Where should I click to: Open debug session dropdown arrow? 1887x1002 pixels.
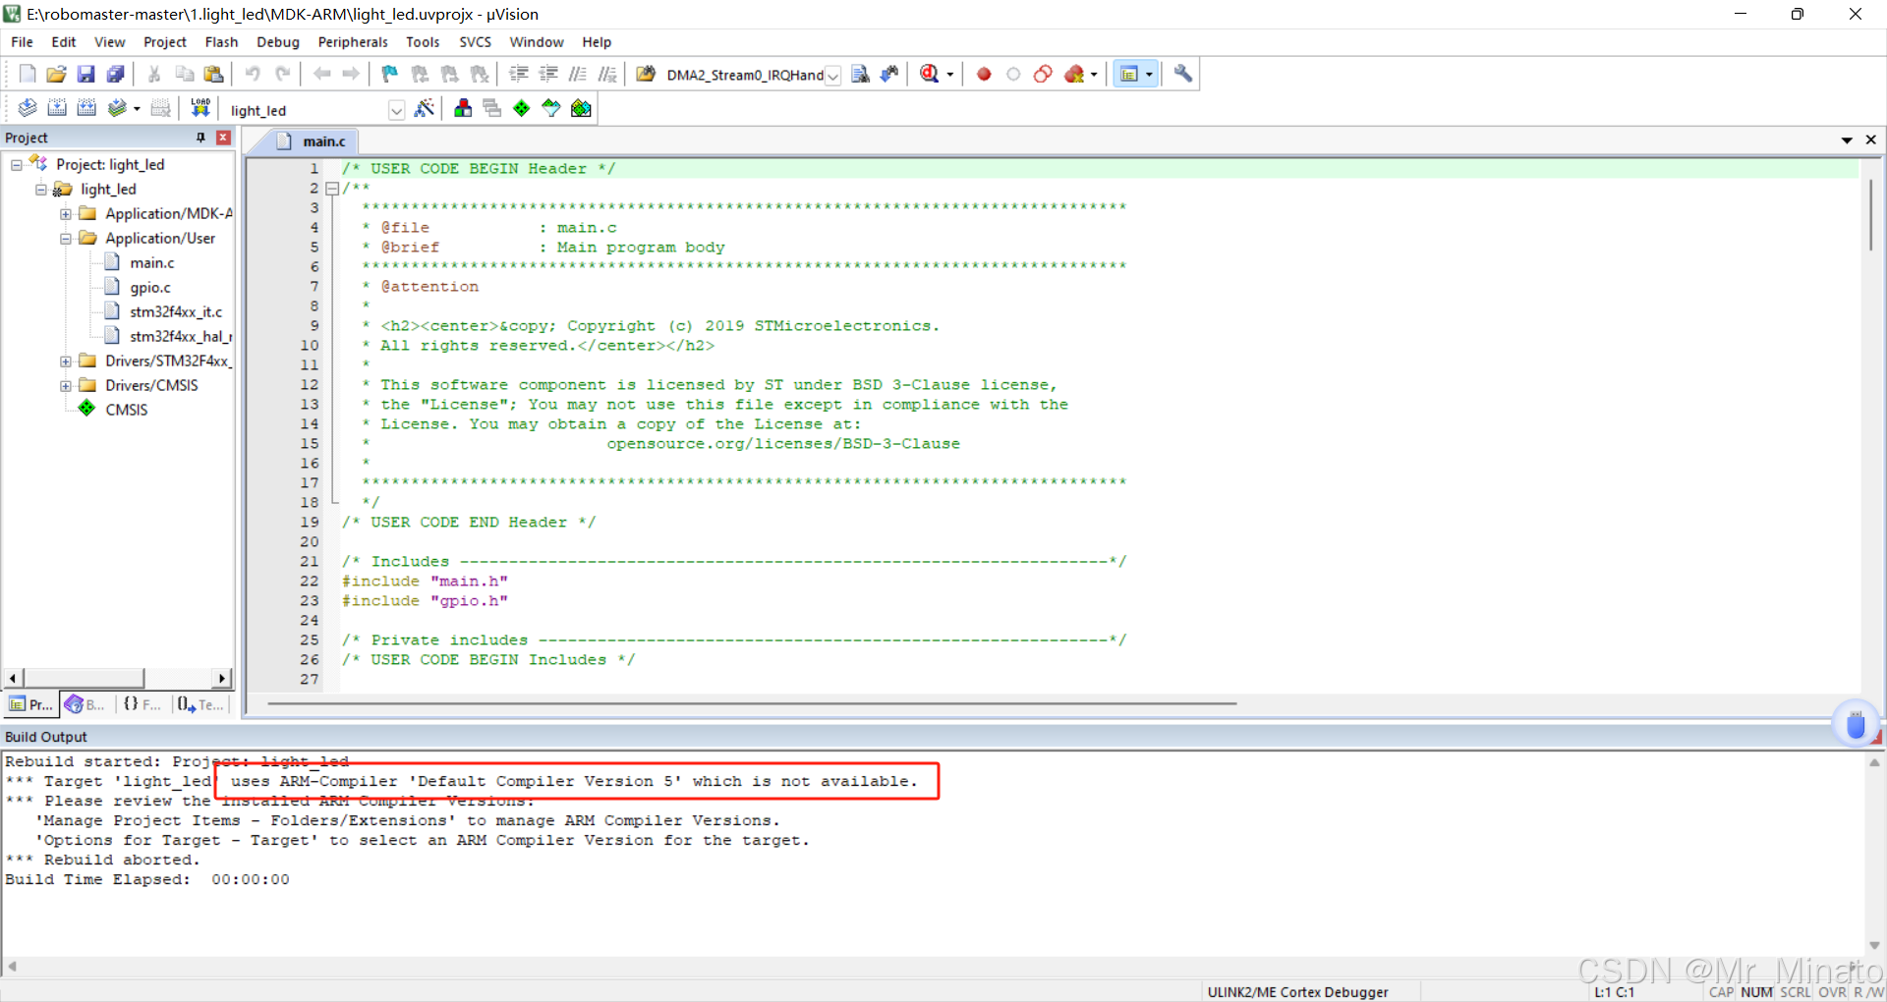pyautogui.click(x=949, y=75)
